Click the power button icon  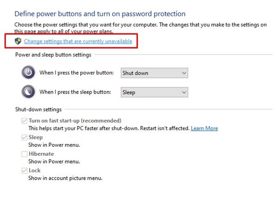[x=28, y=72]
